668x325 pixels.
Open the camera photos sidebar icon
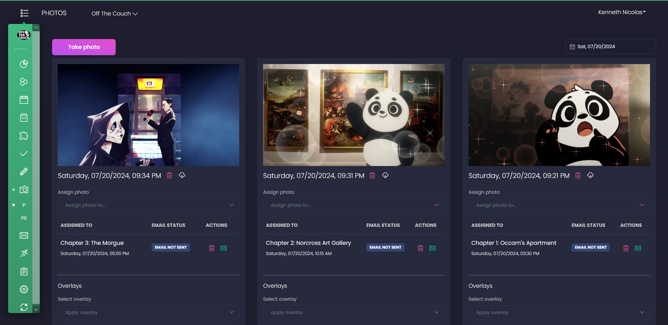[24, 190]
